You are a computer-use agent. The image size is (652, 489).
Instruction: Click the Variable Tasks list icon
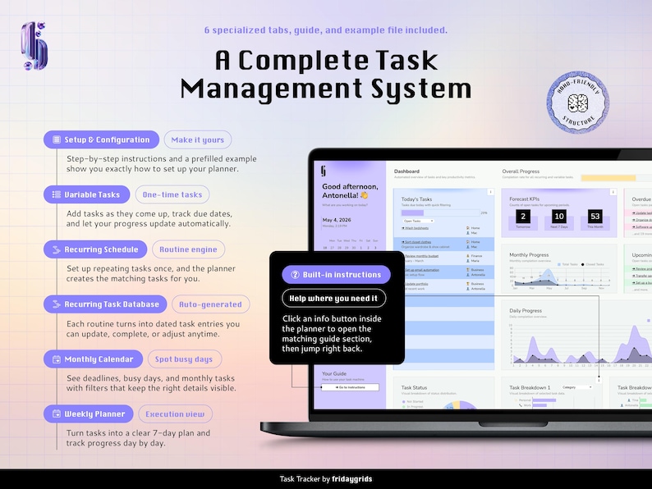click(x=57, y=194)
